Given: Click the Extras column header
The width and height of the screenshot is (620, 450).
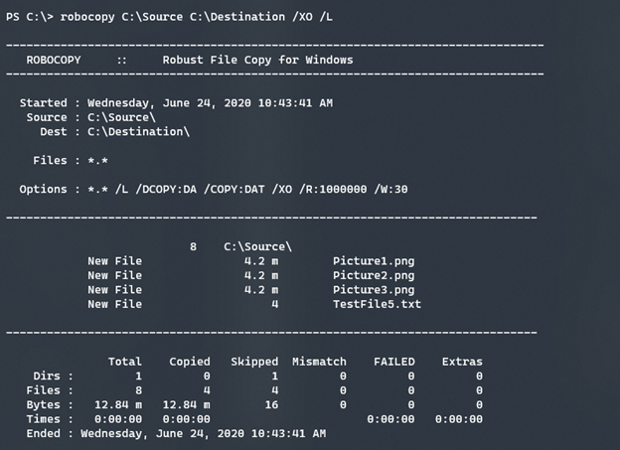Looking at the screenshot, I should 462,362.
